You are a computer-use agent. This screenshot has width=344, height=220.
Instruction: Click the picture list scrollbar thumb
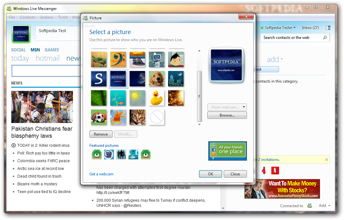199,96
